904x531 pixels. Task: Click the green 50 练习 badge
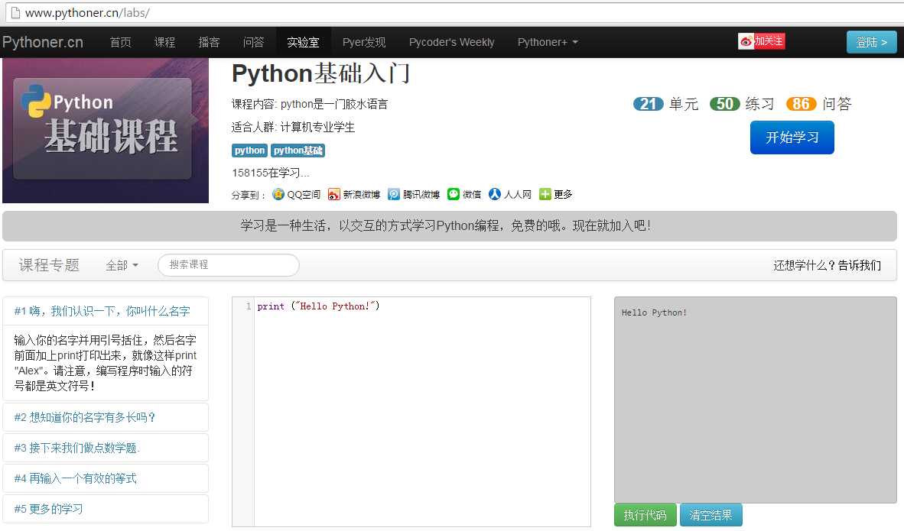click(x=725, y=104)
